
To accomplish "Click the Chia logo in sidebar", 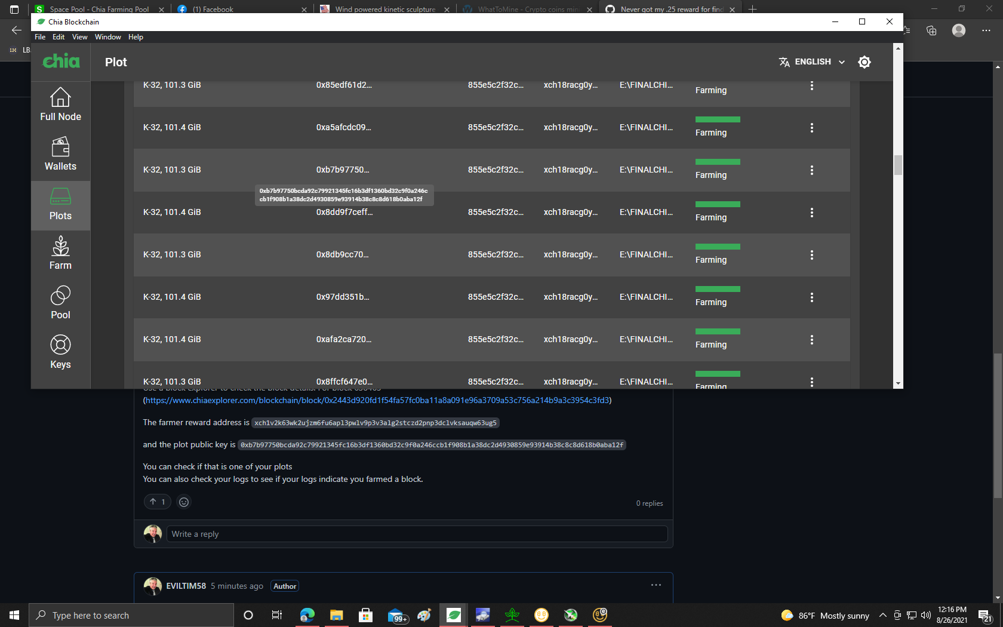I will tap(61, 61).
